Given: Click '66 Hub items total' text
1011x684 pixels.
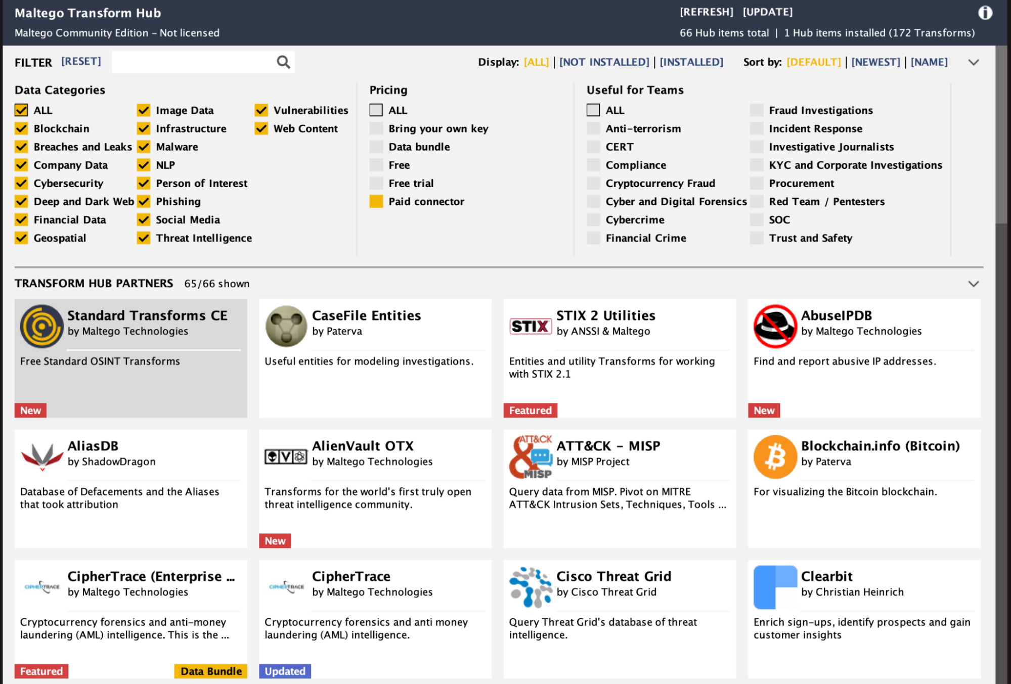Looking at the screenshot, I should (x=724, y=33).
